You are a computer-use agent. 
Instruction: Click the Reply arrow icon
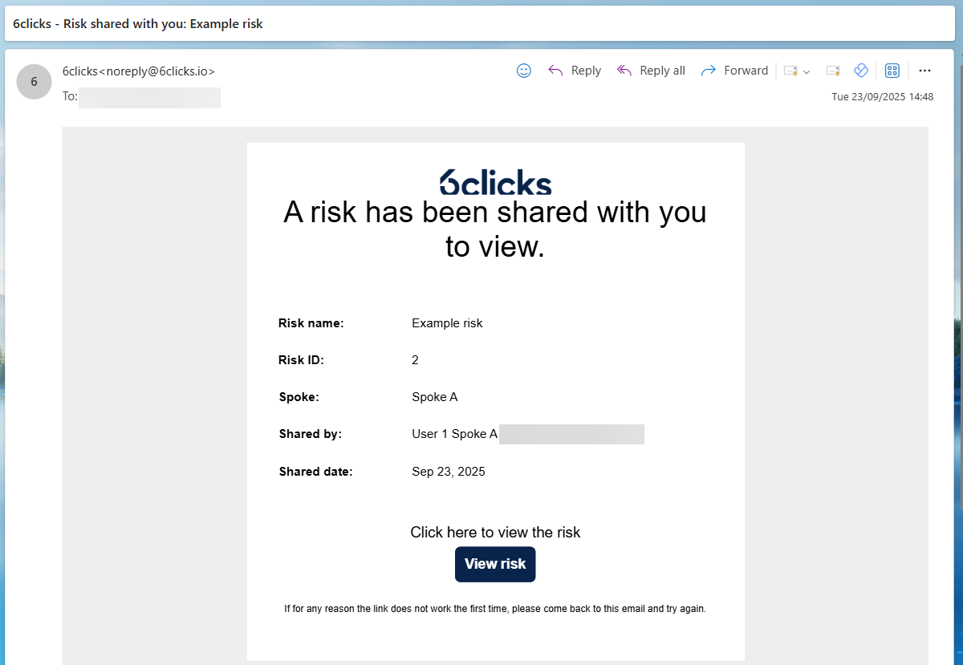coord(555,71)
